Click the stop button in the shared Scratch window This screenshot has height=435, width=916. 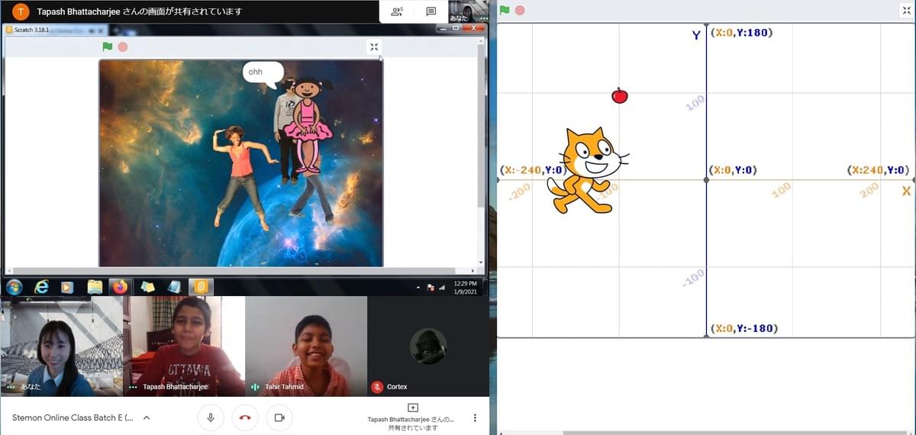click(123, 47)
